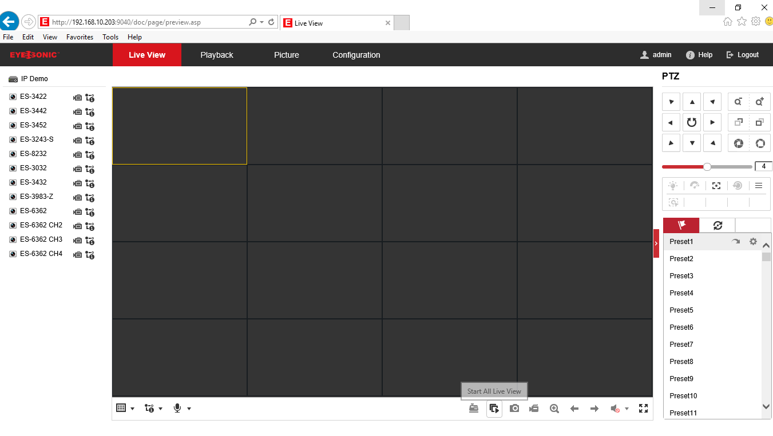Start PTZ auto-scan with center rotate icon
The height and width of the screenshot is (436, 773).
coord(692,122)
